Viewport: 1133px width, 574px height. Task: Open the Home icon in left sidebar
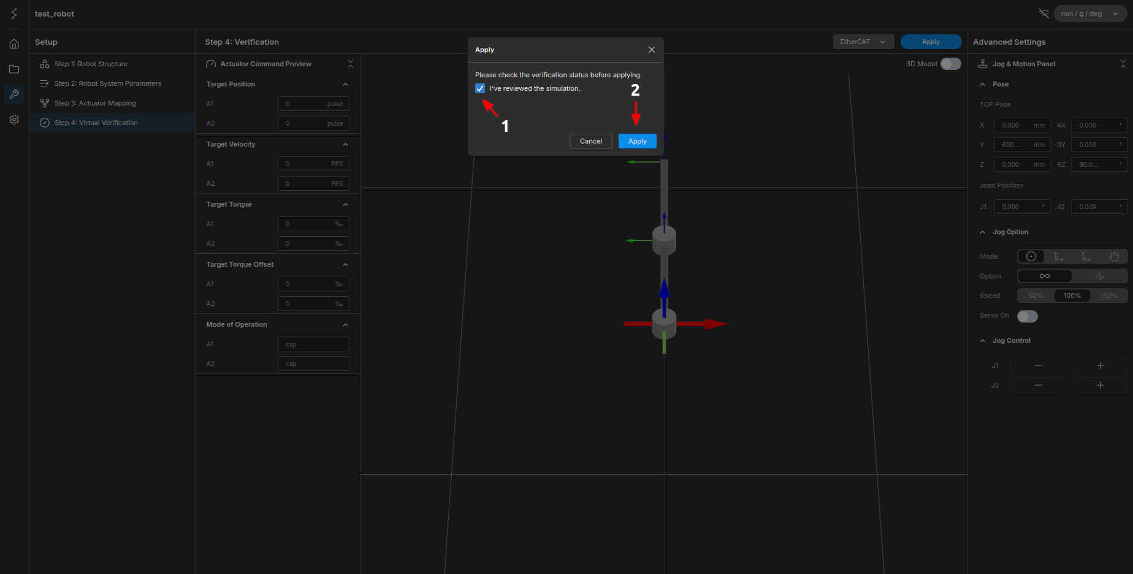click(14, 44)
